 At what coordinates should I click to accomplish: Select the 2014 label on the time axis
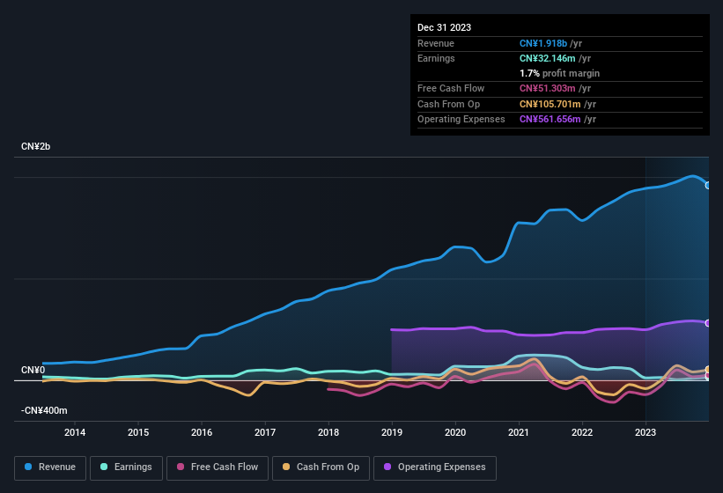pyautogui.click(x=75, y=432)
